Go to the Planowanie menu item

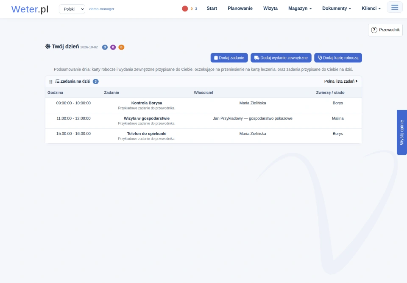(240, 8)
